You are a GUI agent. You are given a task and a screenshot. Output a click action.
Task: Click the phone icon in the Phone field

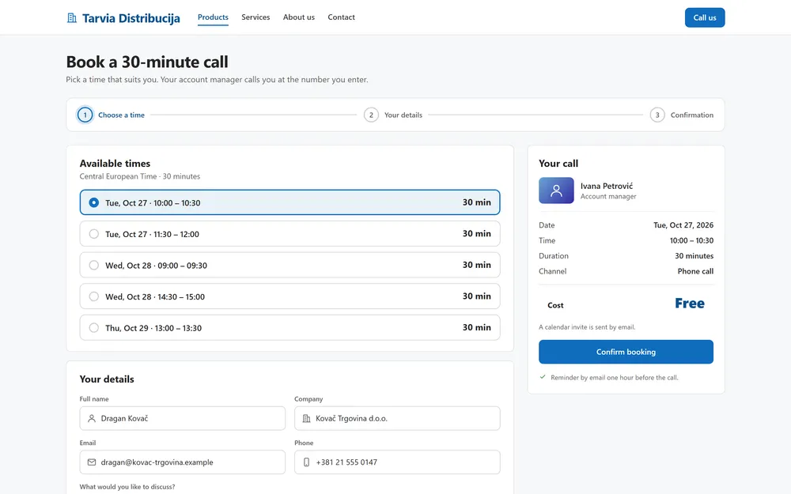pyautogui.click(x=306, y=462)
